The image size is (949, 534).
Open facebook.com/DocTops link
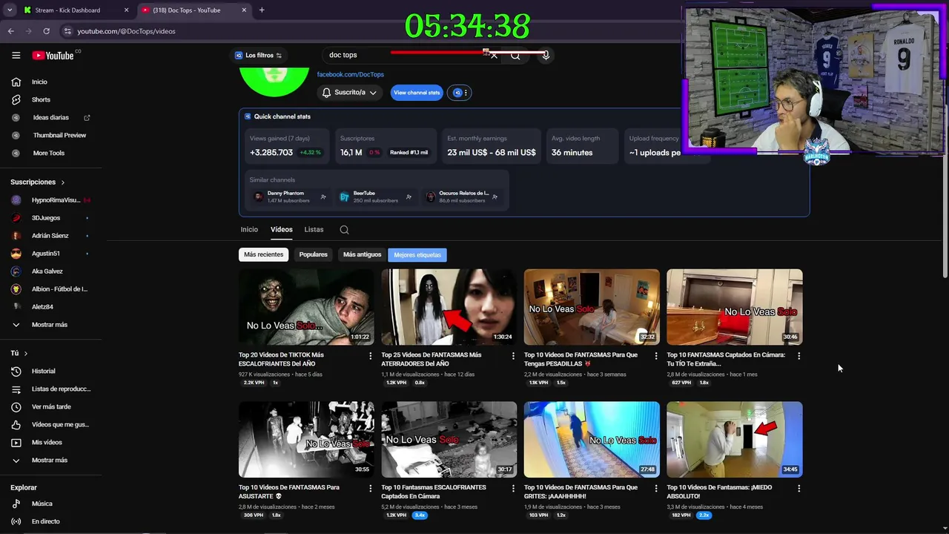click(351, 74)
